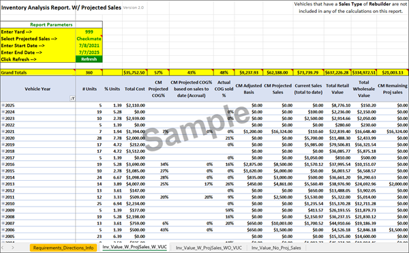Click the green Refresh button
Viewport: 409px width, 253px height.
89,59
